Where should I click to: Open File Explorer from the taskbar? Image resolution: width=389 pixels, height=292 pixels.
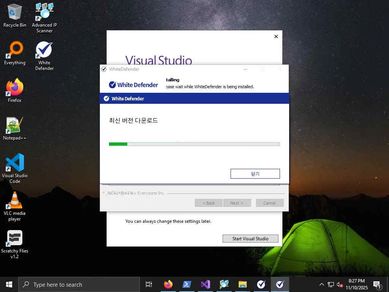tap(243, 284)
